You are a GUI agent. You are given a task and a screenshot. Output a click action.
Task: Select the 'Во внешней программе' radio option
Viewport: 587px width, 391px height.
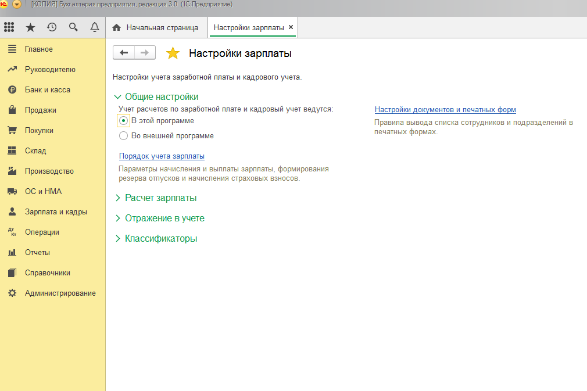pyautogui.click(x=123, y=136)
